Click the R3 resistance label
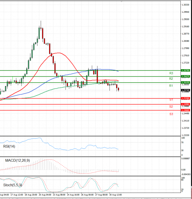Viewport: 192px width, 199px height. (x=171, y=73)
